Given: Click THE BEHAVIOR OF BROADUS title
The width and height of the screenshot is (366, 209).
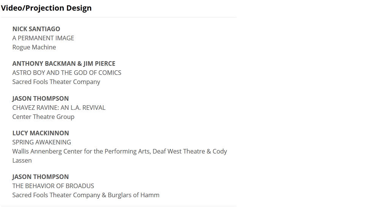Looking at the screenshot, I should 53,186.
